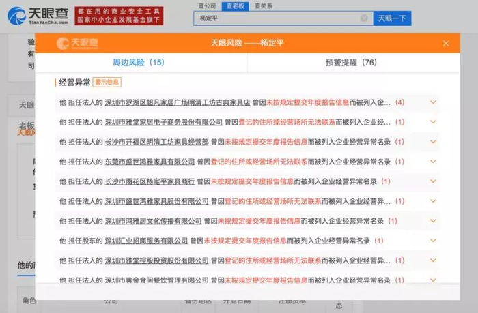Click the 经营异常 section heading
The image size is (478, 313).
[74, 83]
